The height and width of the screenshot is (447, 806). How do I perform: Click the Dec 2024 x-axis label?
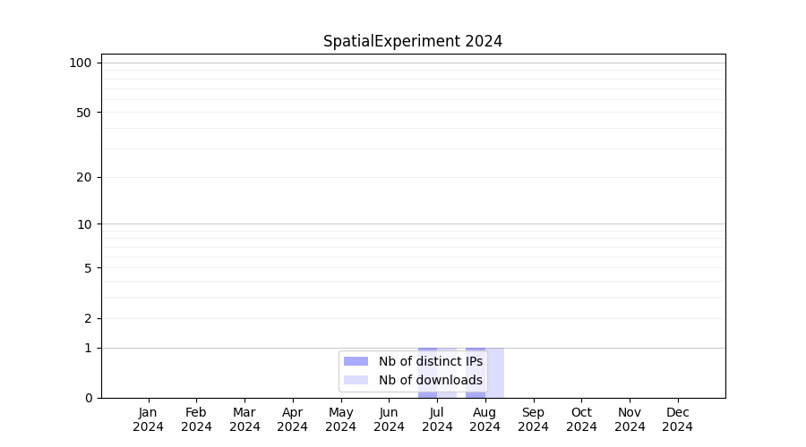click(x=677, y=419)
